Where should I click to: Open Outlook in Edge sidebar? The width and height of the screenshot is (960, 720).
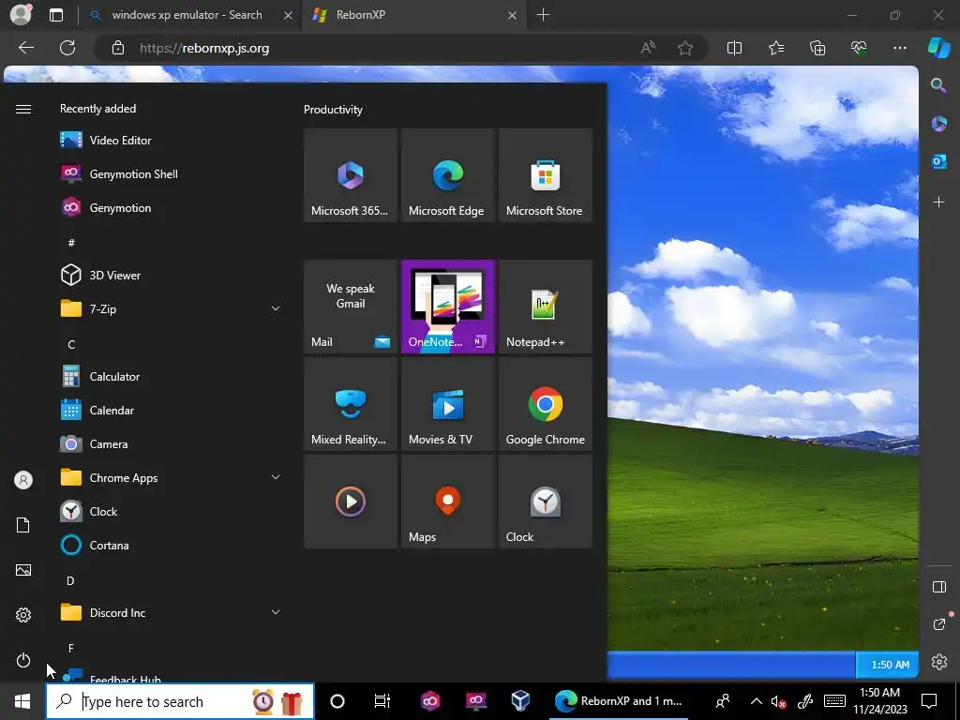coord(939,161)
